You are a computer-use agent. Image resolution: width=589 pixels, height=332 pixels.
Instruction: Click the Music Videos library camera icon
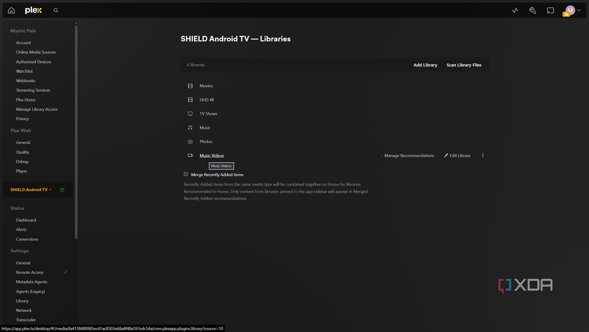tap(190, 155)
